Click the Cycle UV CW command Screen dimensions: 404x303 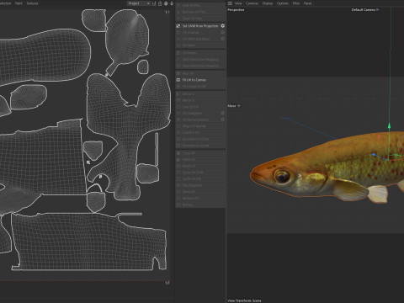point(200,178)
